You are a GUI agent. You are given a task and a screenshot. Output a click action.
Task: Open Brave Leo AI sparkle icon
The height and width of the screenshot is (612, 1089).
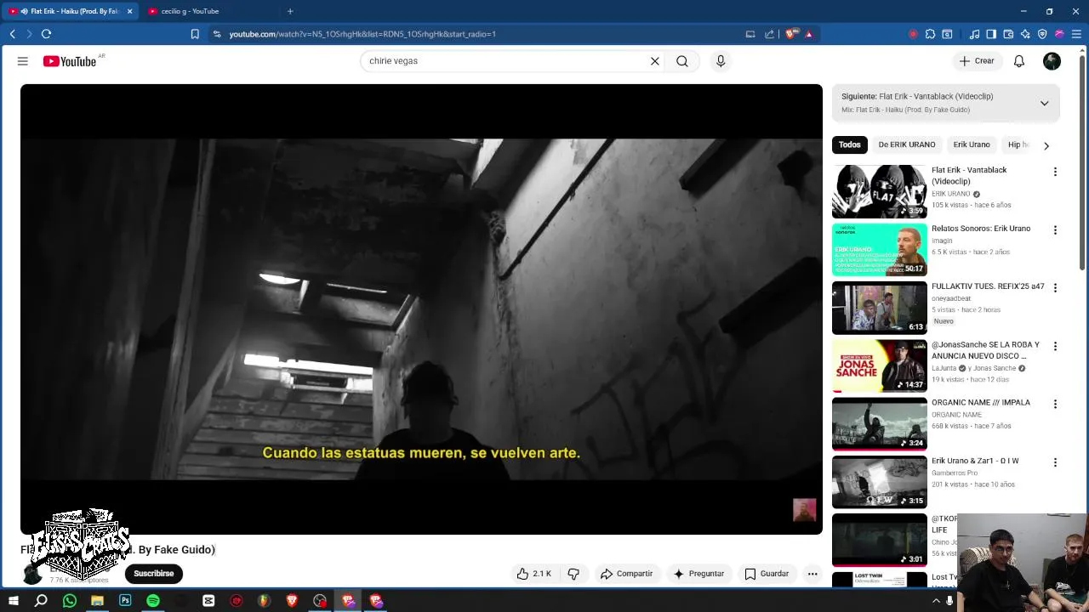tap(1025, 34)
